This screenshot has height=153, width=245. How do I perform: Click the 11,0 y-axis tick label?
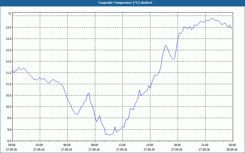9,84
